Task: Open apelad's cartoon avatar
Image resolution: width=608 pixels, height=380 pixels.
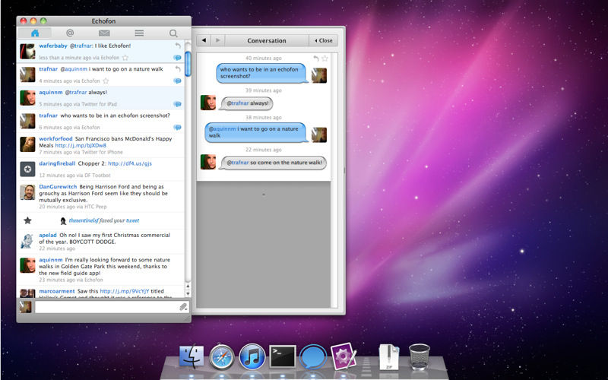Action: pos(27,241)
